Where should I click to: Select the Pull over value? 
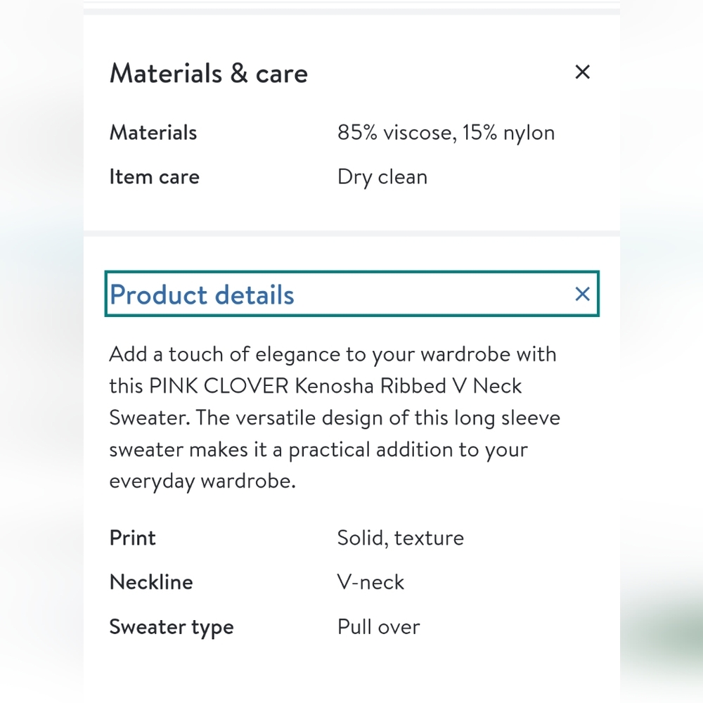[x=378, y=627]
